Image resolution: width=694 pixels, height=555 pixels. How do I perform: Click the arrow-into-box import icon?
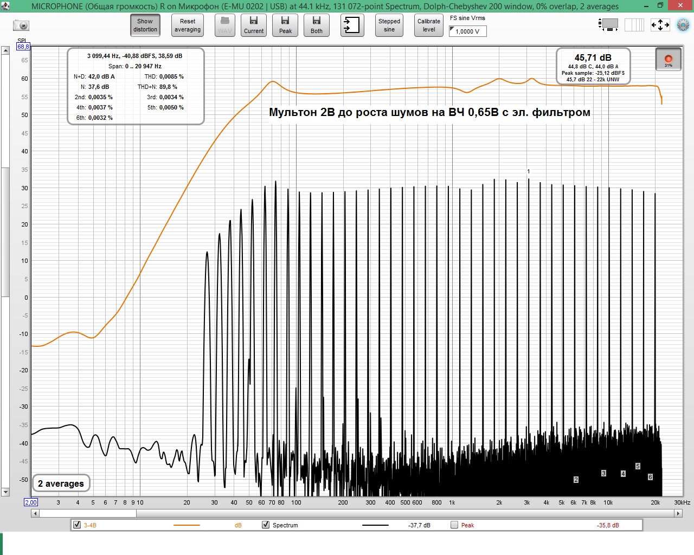[x=352, y=25]
